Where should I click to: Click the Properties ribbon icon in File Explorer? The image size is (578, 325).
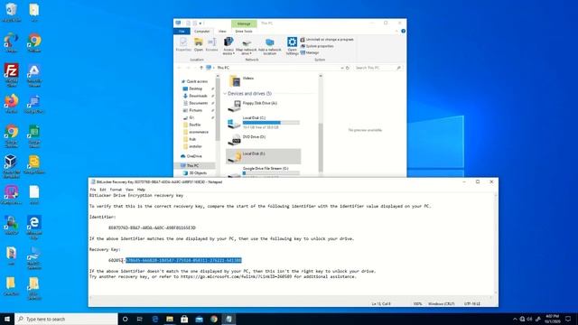point(183,45)
